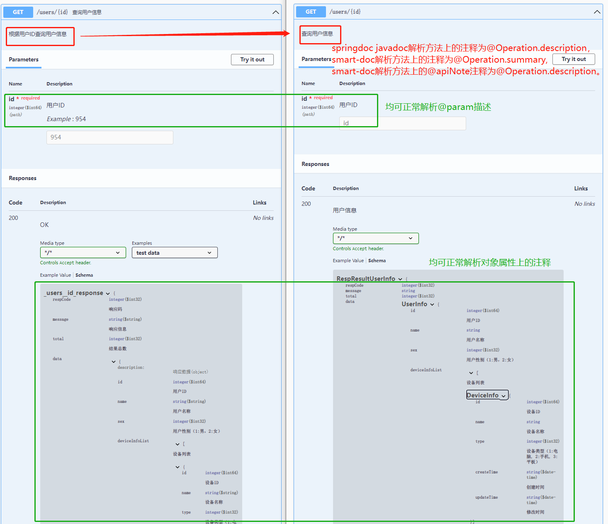608x524 pixels.
Task: Click the right response description '用户信息'
Action: coord(345,210)
